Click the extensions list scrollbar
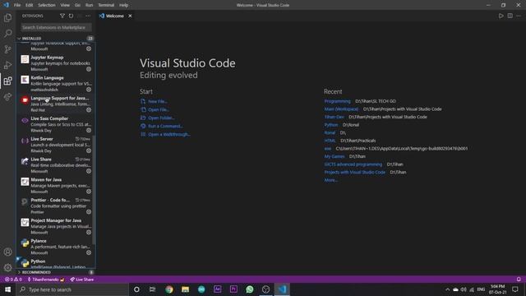 tap(94, 190)
